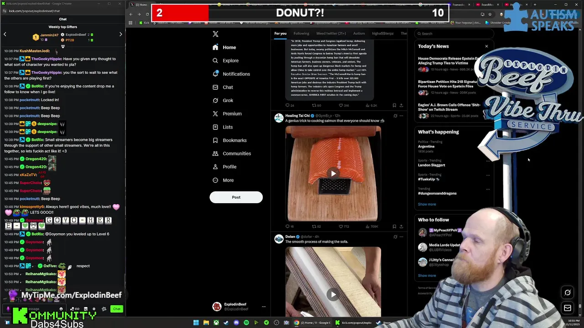
Task: Open more options on Healing Tai Chi post
Action: [401, 116]
